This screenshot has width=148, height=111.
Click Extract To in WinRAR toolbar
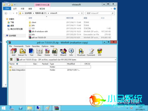click(x=22, y=52)
